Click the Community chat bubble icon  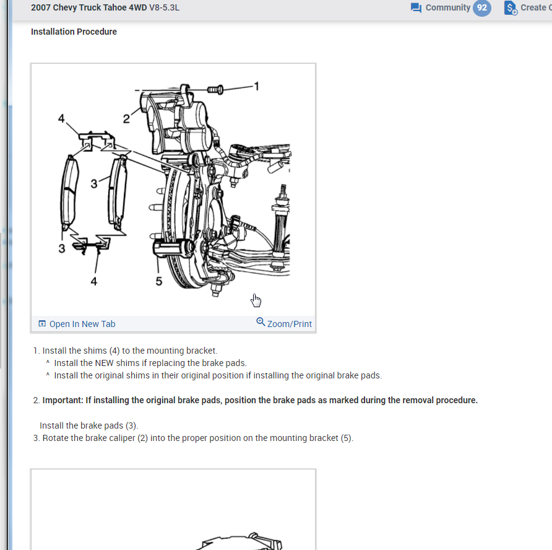pos(416,8)
